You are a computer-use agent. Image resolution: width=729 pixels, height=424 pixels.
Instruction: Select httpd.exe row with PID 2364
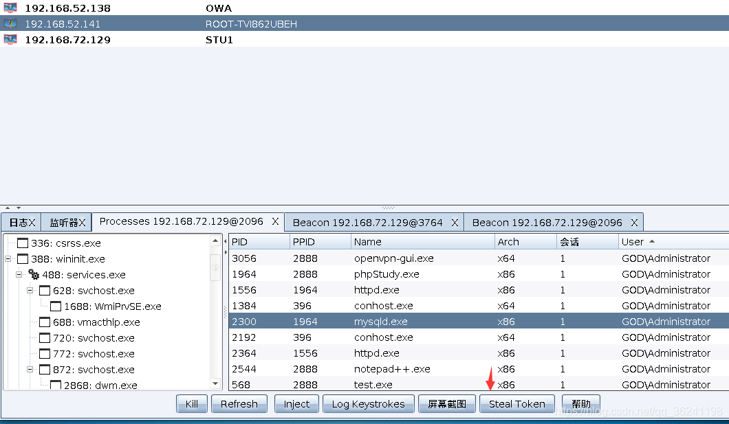479,353
